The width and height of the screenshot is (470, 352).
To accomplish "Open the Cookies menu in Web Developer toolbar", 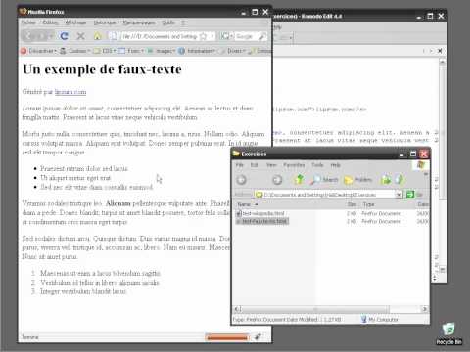I will click(75, 51).
